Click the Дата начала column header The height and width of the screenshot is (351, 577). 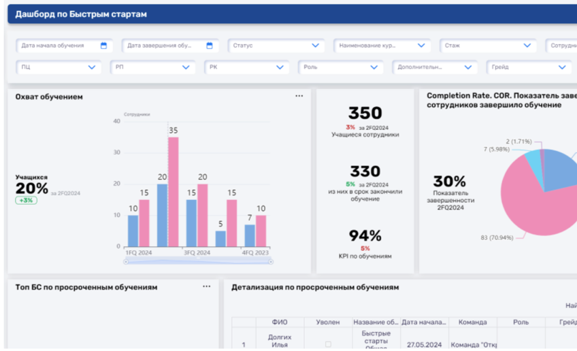click(x=424, y=322)
